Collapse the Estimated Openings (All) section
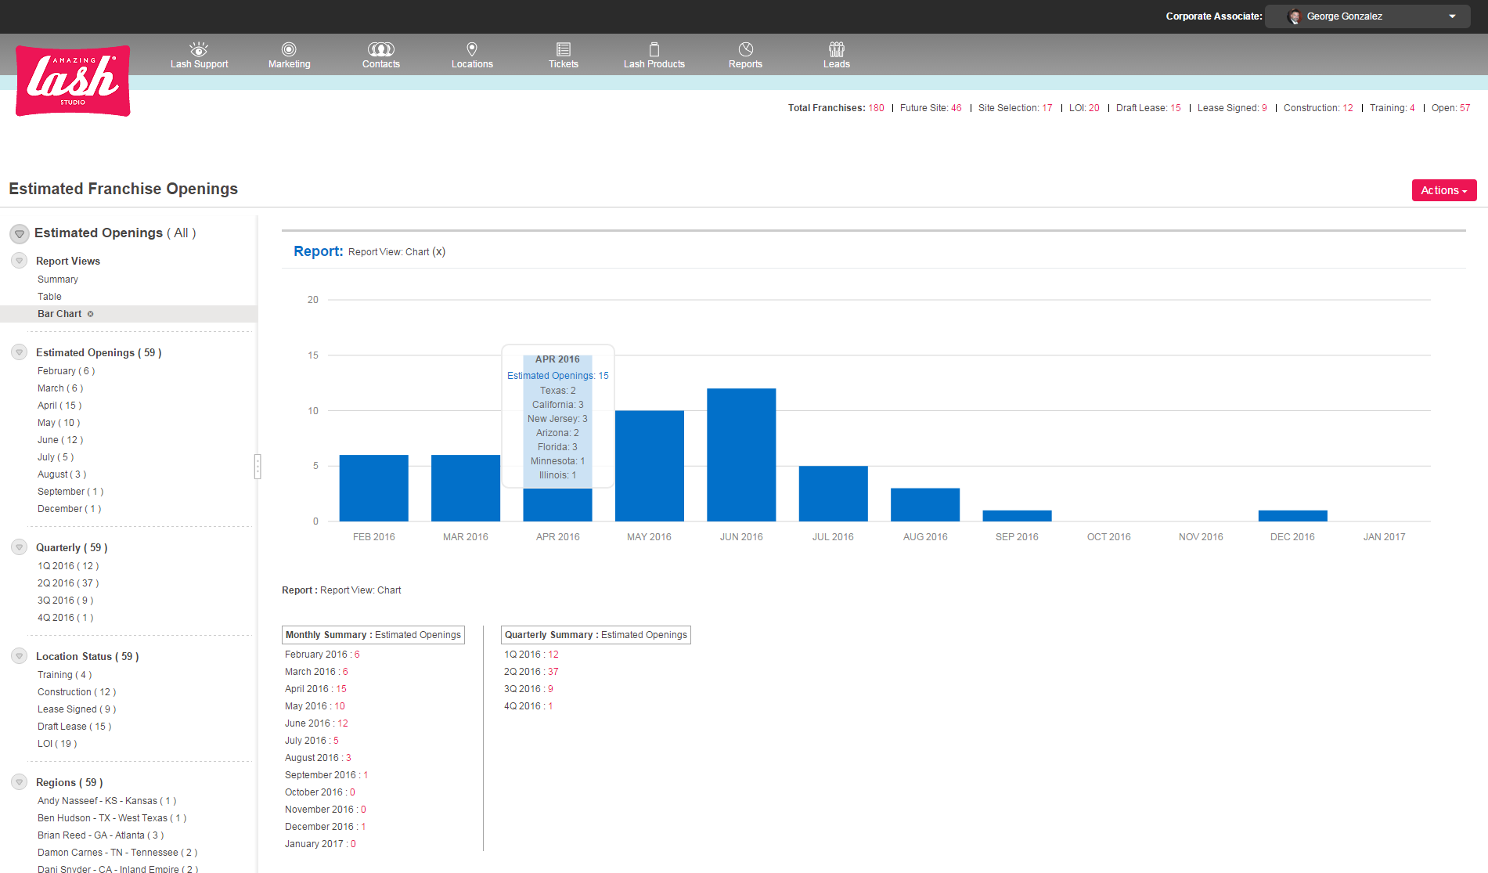 coord(20,233)
